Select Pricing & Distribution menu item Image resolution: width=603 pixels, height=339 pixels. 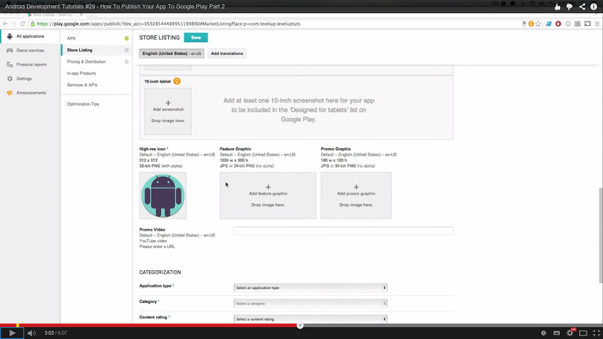[86, 62]
